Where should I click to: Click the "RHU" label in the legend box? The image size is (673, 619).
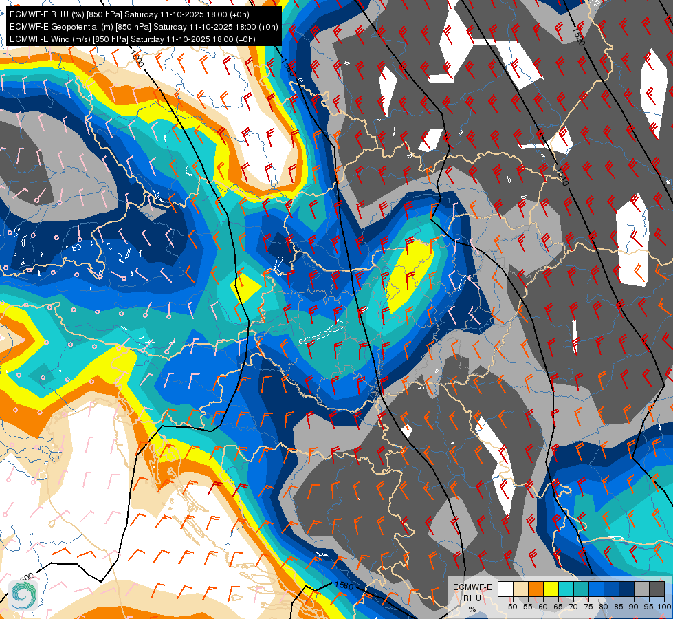click(472, 598)
